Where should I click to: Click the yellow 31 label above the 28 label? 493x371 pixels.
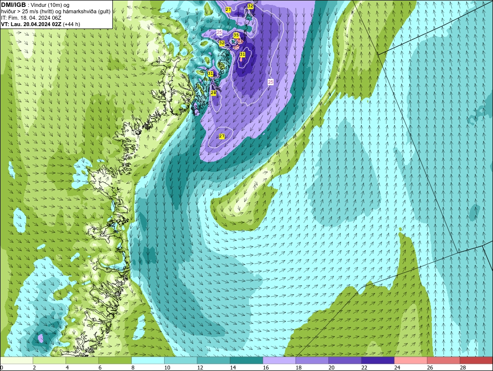tap(211, 73)
